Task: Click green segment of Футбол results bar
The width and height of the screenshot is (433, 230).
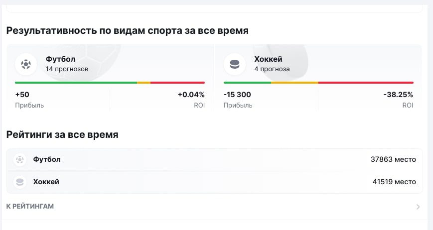Action: pos(76,83)
